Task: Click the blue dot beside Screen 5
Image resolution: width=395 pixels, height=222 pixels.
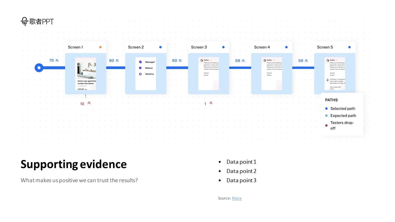Action: [349, 47]
